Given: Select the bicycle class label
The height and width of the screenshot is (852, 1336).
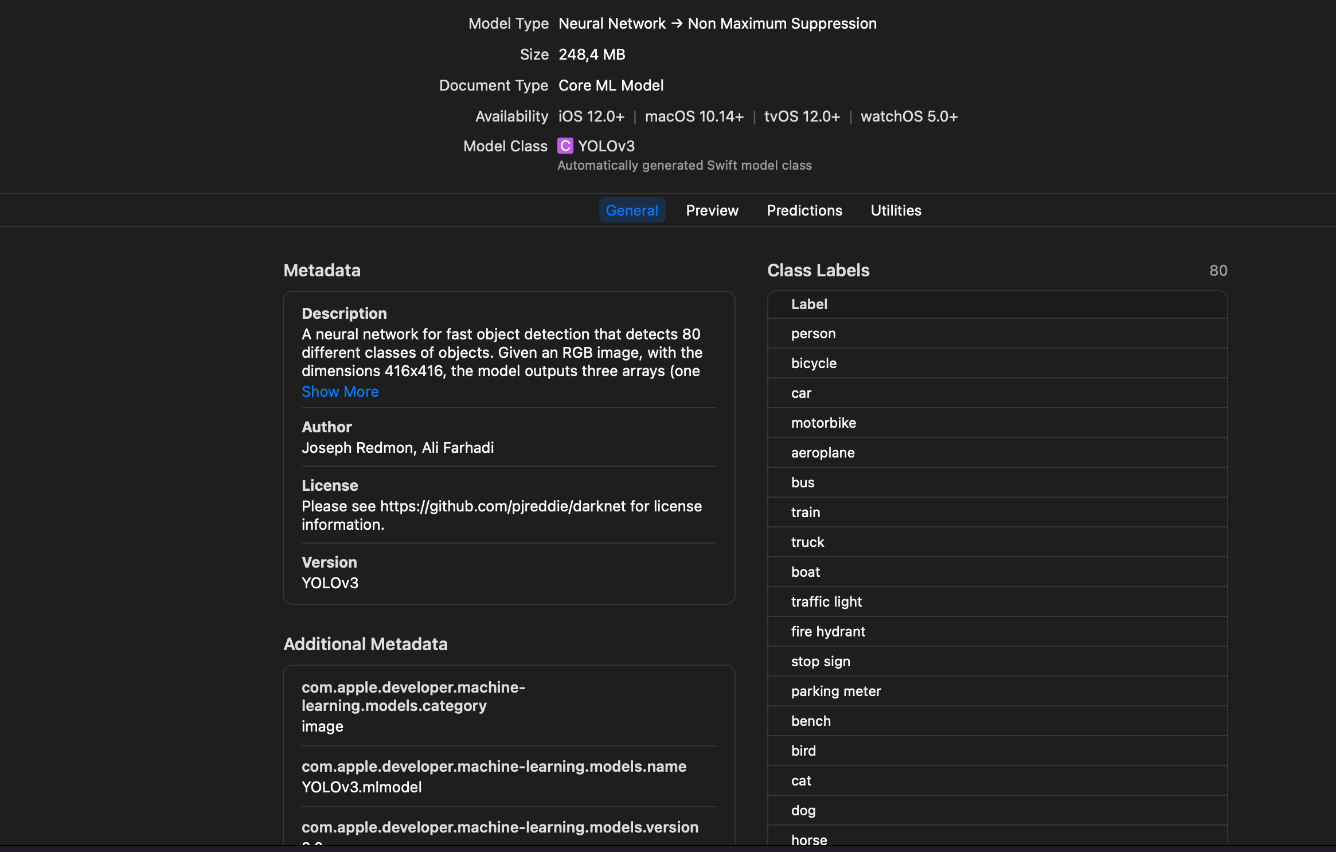Looking at the screenshot, I should (x=813, y=363).
